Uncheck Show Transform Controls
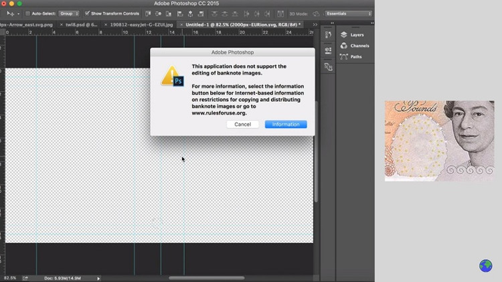Image resolution: width=502 pixels, height=282 pixels. [x=87, y=13]
